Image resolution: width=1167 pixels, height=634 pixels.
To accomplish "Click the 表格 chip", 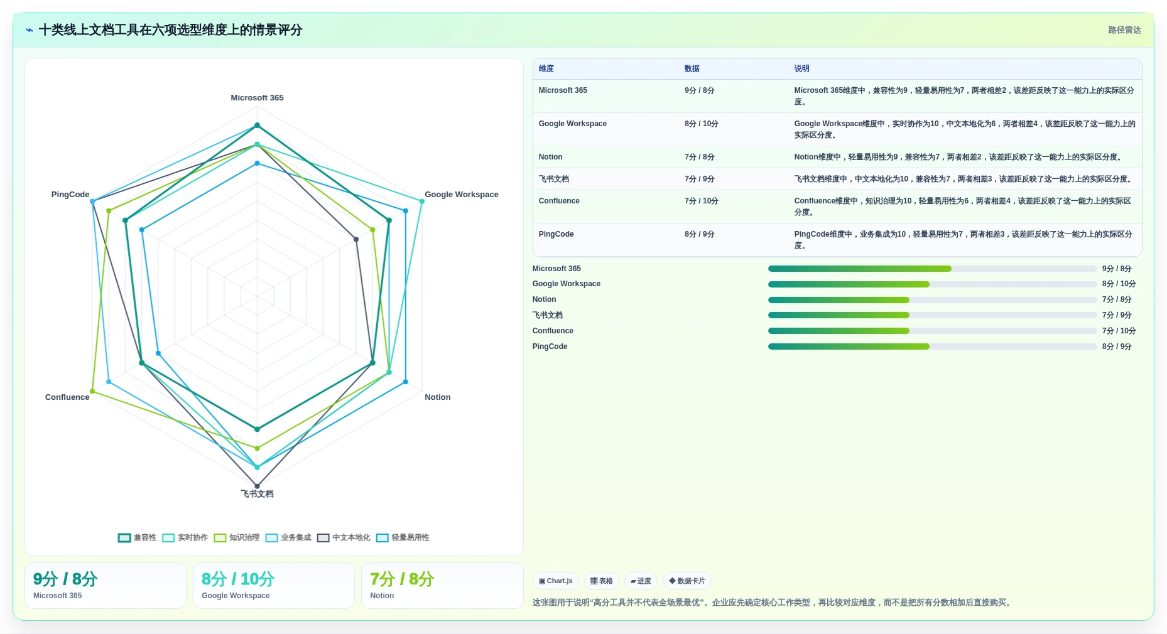I will coord(602,581).
